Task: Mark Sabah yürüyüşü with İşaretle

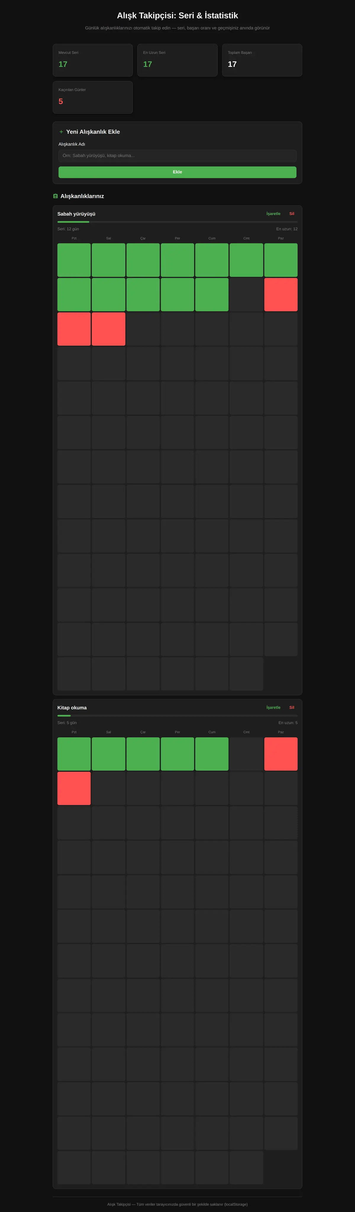Action: click(273, 214)
